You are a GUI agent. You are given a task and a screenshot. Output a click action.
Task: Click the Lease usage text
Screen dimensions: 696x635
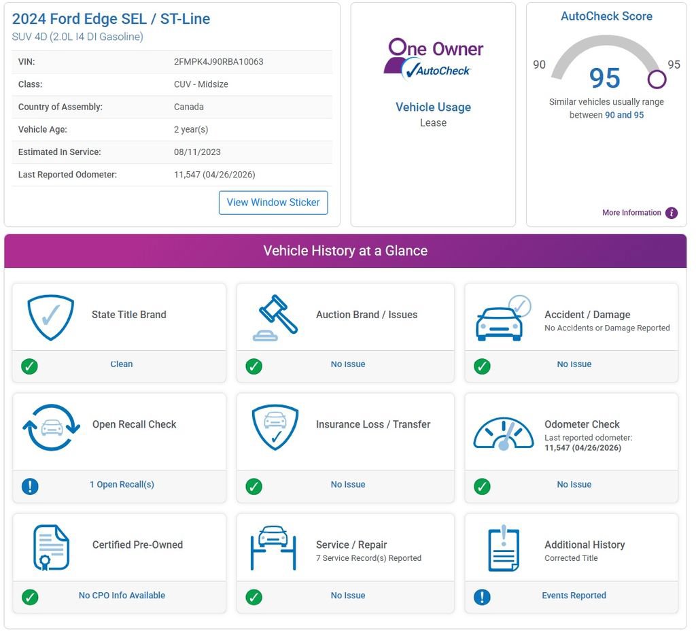point(433,123)
